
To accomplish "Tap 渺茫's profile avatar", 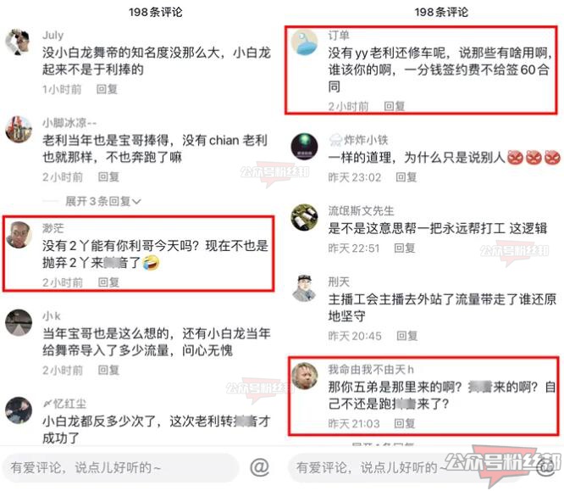I will 19,235.
